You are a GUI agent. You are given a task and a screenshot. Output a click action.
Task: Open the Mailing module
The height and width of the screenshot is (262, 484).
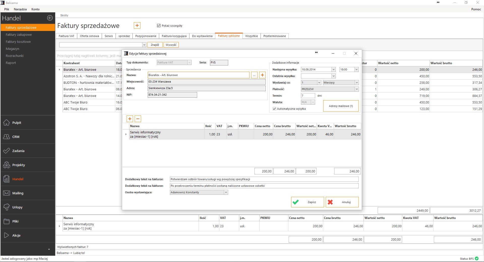(x=18, y=193)
